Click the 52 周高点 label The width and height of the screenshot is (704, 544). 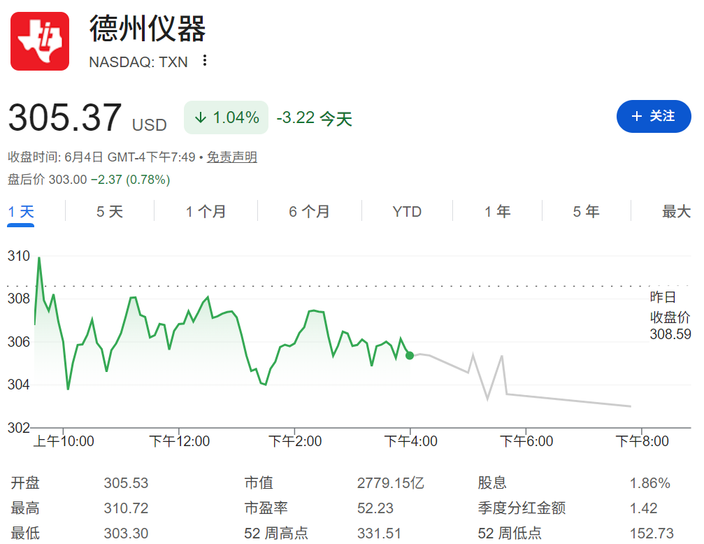[x=276, y=534]
